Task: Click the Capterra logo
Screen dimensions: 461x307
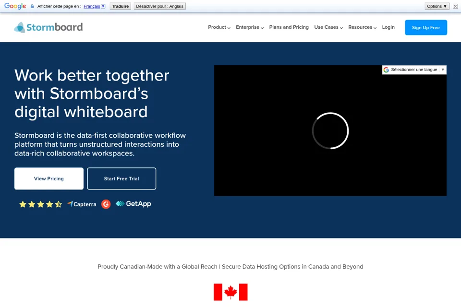Action: [x=82, y=204]
